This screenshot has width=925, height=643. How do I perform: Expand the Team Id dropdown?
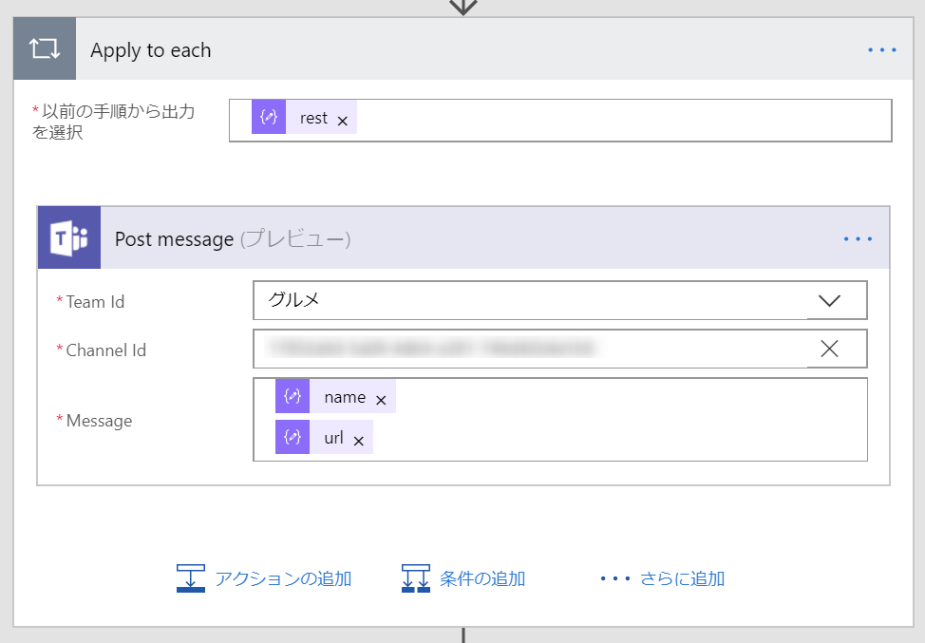pos(829,301)
